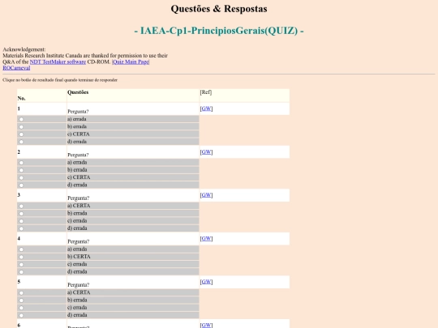Click question number 1 cell
The width and height of the screenshot is (438, 328).
(x=41, y=109)
